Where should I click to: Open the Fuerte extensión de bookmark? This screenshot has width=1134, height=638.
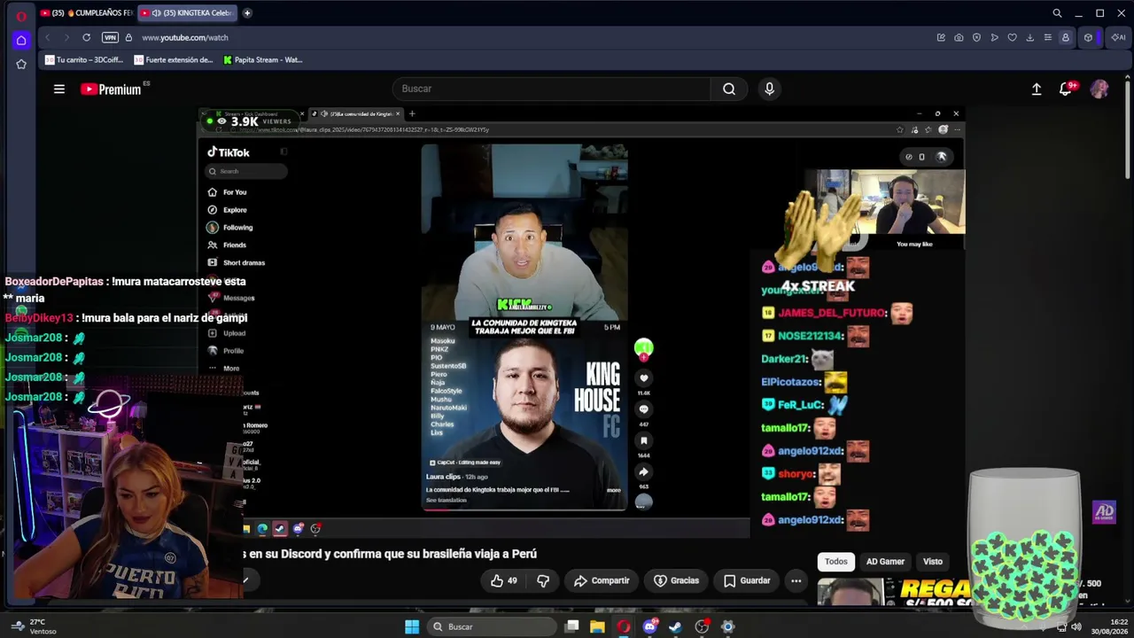click(174, 60)
